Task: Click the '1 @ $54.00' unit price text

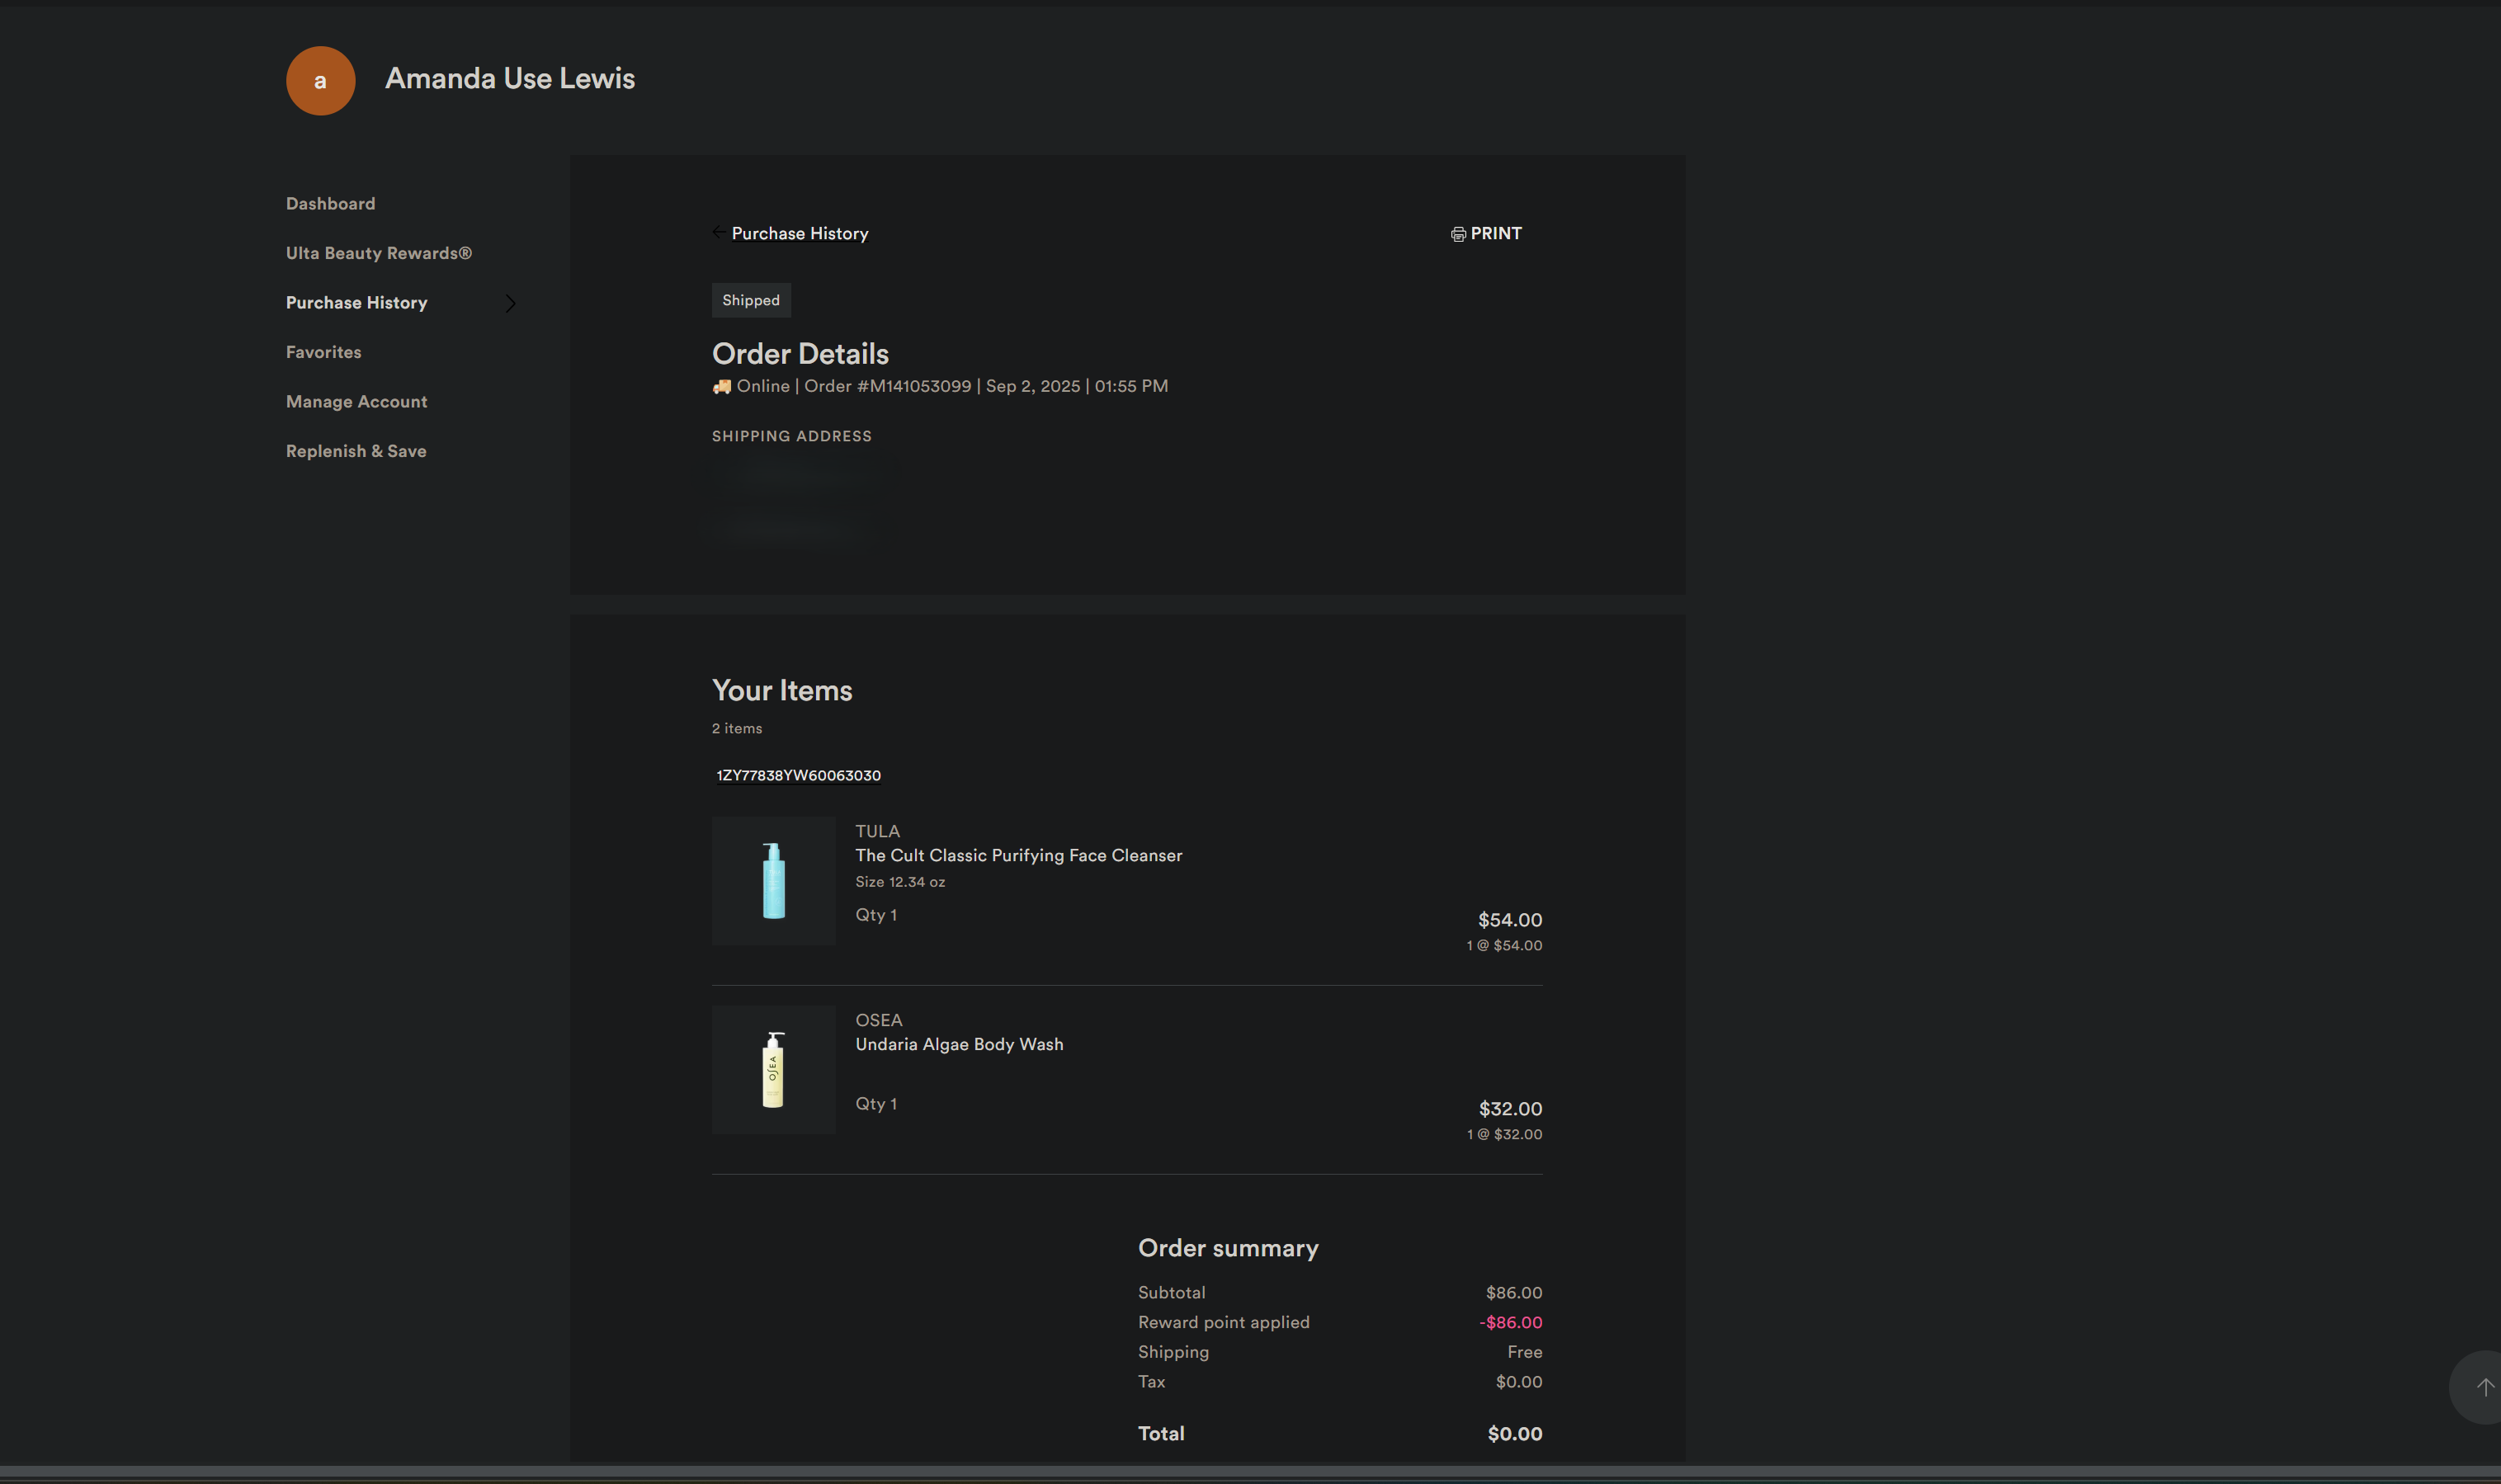Action: tap(1504, 945)
